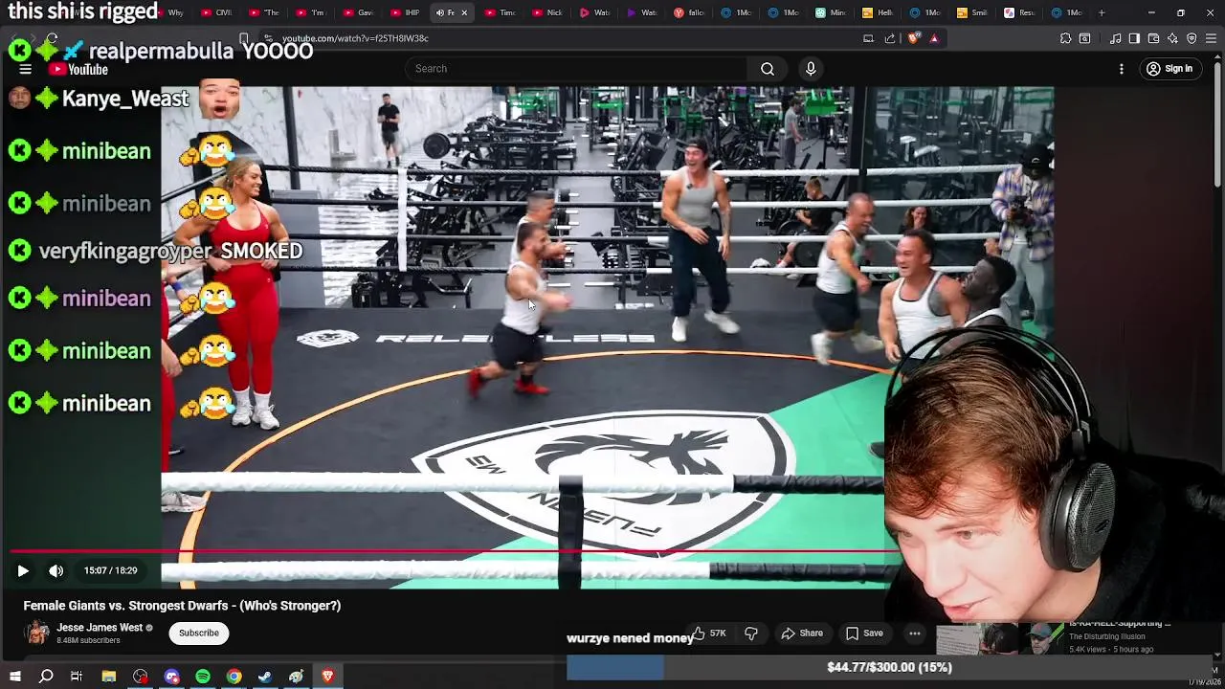Open Task View on the taskbar
This screenshot has width=1225, height=689.
(77, 677)
